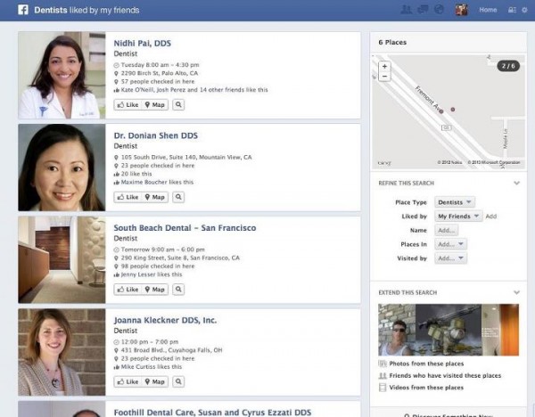
Task: Open the Visited by dropdown
Action: [x=450, y=258]
